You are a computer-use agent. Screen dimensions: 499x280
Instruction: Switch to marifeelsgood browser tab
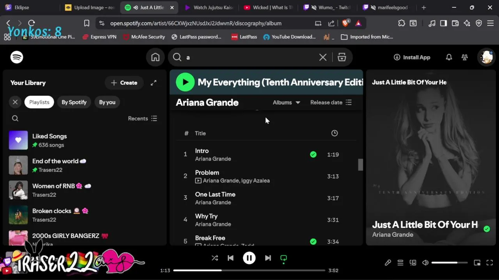point(387,7)
